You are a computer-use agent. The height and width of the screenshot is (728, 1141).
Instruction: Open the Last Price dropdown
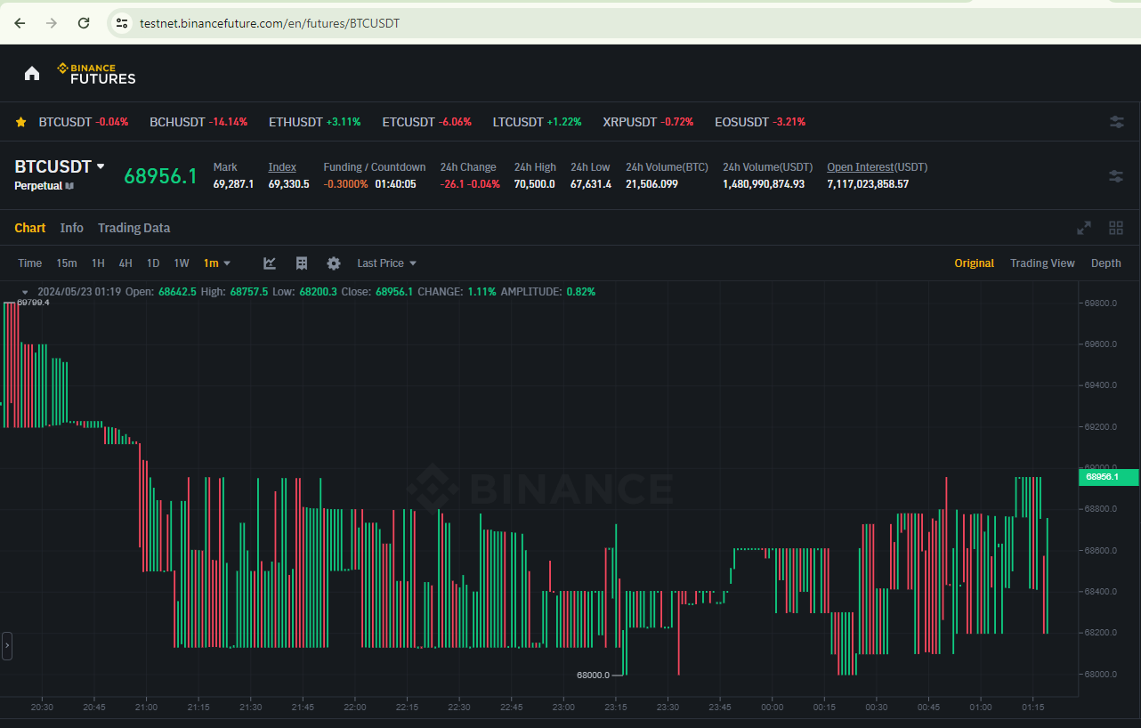pyautogui.click(x=387, y=263)
